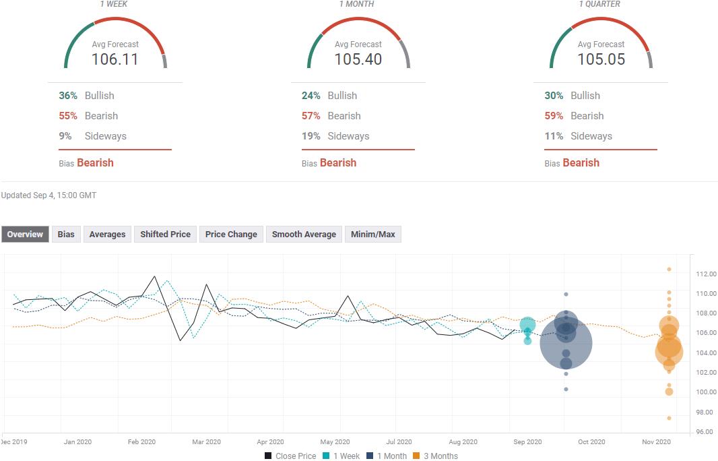Screen dimensions: 718x461
Task: Select the Overview tab
Action: pos(25,234)
